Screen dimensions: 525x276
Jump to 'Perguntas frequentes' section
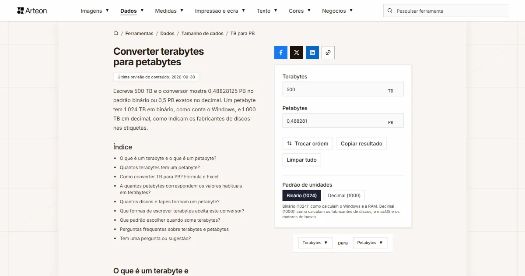(174, 229)
